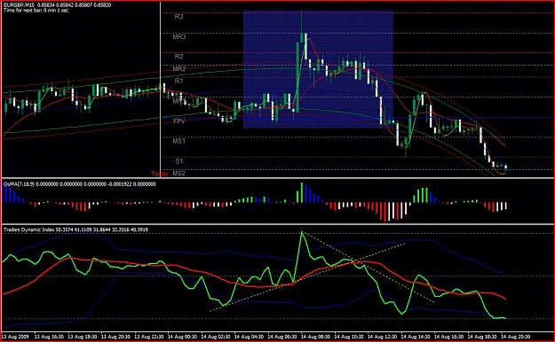555x342 pixels.
Task: Click the red 'Today' session marker label
Action: (x=160, y=174)
